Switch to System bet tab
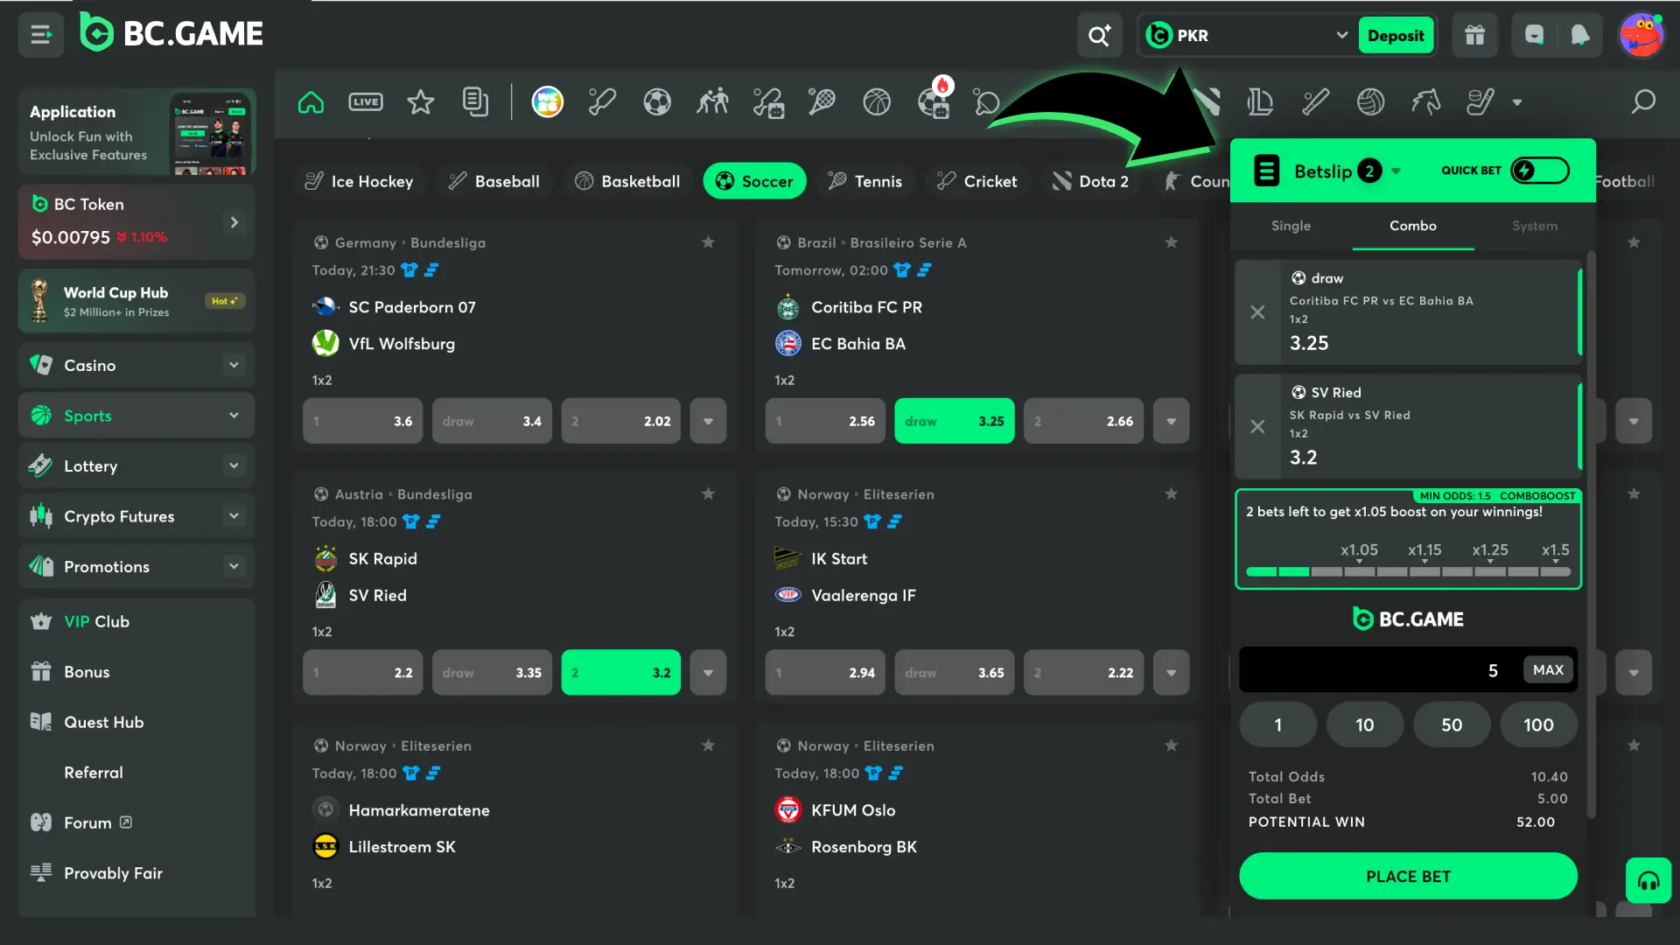The image size is (1680, 945). click(1535, 226)
